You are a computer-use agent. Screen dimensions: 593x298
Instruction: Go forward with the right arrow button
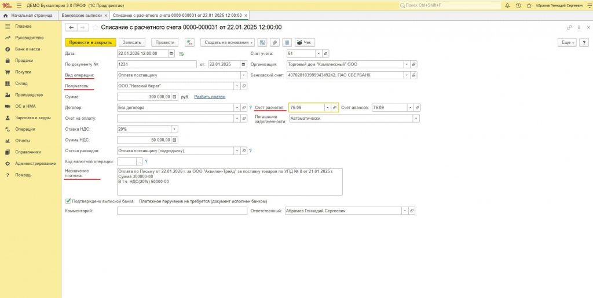[x=83, y=28]
